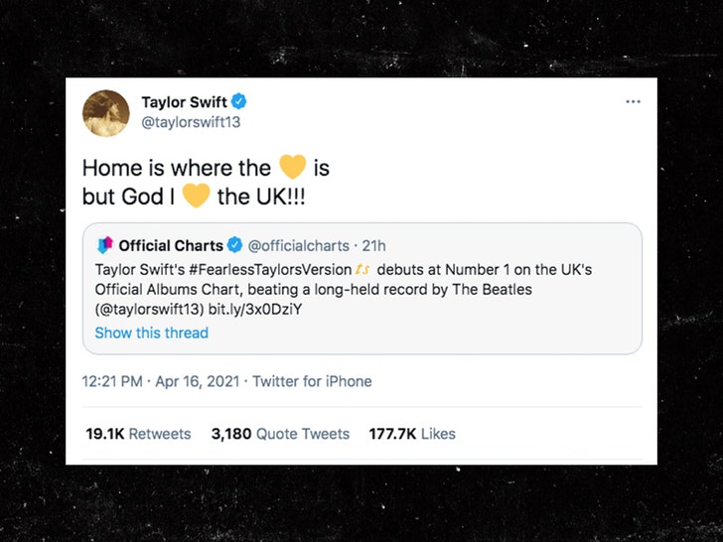Image resolution: width=723 pixels, height=542 pixels.
Task: Select the #FearlessTaylorsVersion hashtag
Action: pos(270,270)
